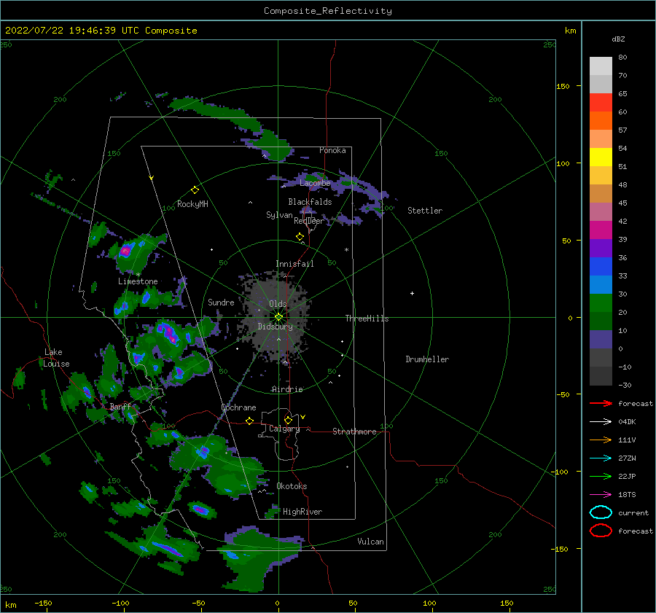The height and width of the screenshot is (613, 656).
Task: Click the cyan current ellipse icon
Action: point(601,512)
